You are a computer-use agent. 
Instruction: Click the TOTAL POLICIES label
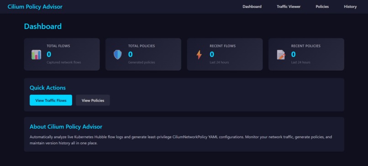[x=142, y=46]
